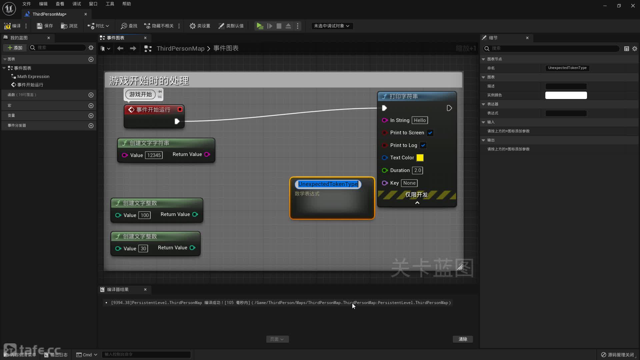The image size is (640, 360).
Task: Open the 调试 menu
Action: [77, 4]
